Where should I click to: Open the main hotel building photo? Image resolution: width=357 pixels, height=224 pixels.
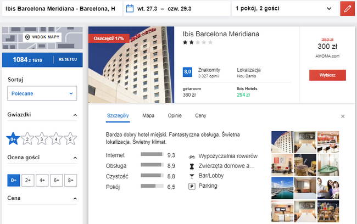point(131,65)
